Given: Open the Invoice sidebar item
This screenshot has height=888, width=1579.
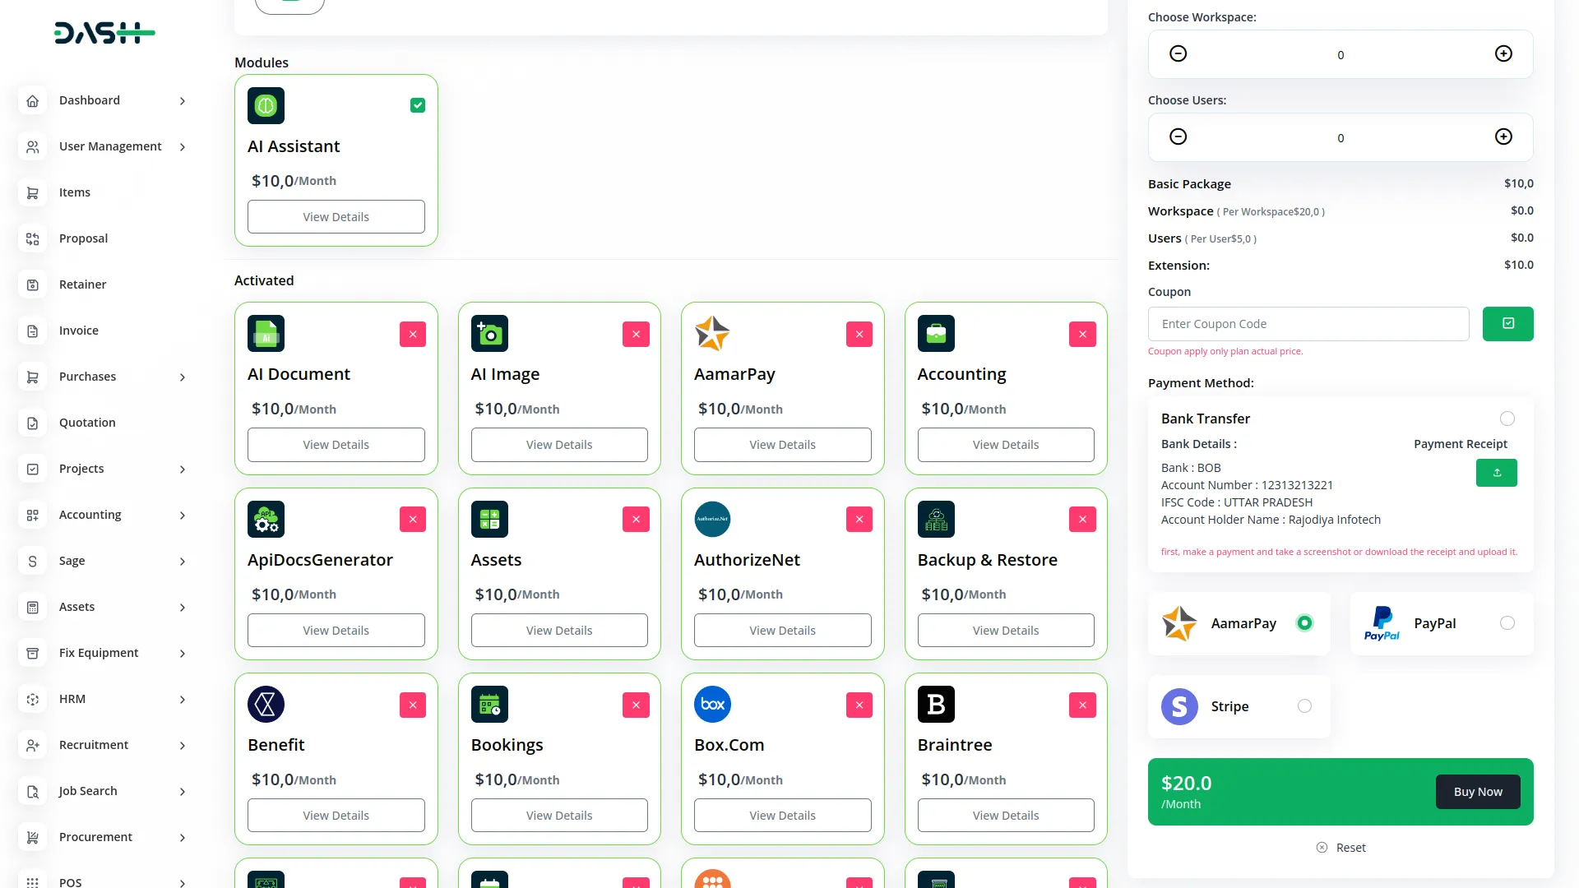Looking at the screenshot, I should pos(79,331).
